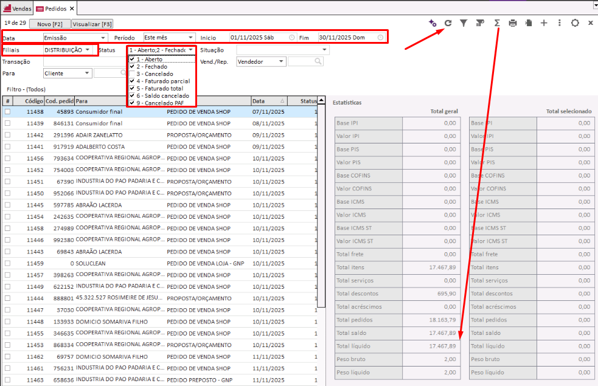
Task: Click the sigma totals icon
Action: coord(496,23)
